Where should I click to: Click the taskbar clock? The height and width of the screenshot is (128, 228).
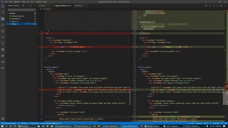[x=218, y=126]
